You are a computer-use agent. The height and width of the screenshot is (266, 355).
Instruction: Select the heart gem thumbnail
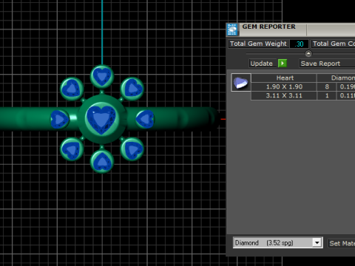[x=241, y=83]
